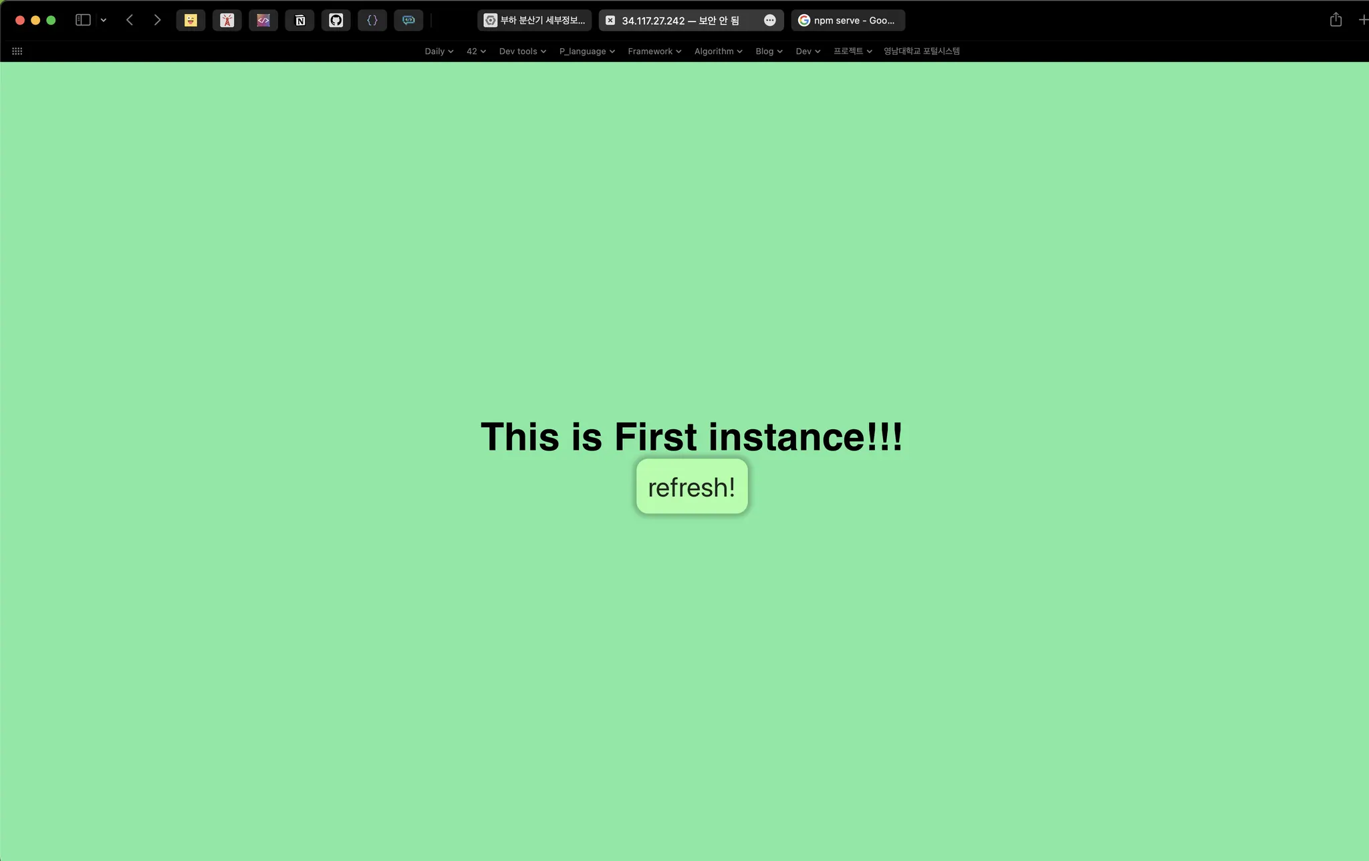Open the curly braces pinned tab
Viewport: 1369px width, 861px height.
click(372, 20)
